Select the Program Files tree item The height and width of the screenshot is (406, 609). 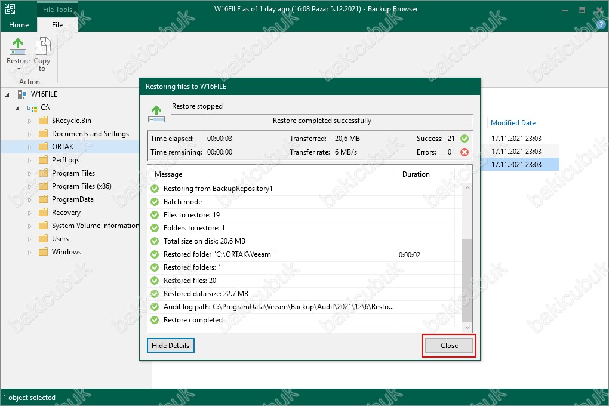73,173
